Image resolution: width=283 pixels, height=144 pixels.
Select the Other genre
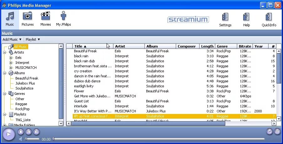pyautogui.click(x=20, y=99)
